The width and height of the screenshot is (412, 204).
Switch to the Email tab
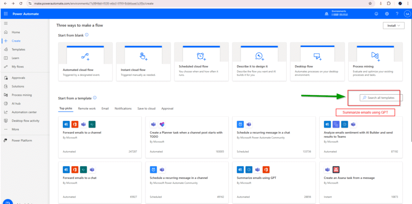tap(105, 108)
